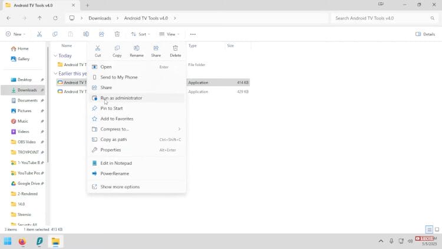The image size is (442, 249).
Task: Click toolbar Share icon
Action: click(101, 34)
